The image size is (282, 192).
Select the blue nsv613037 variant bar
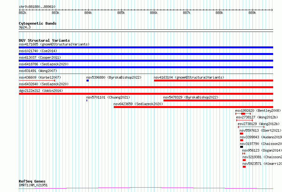(x=146, y=61)
